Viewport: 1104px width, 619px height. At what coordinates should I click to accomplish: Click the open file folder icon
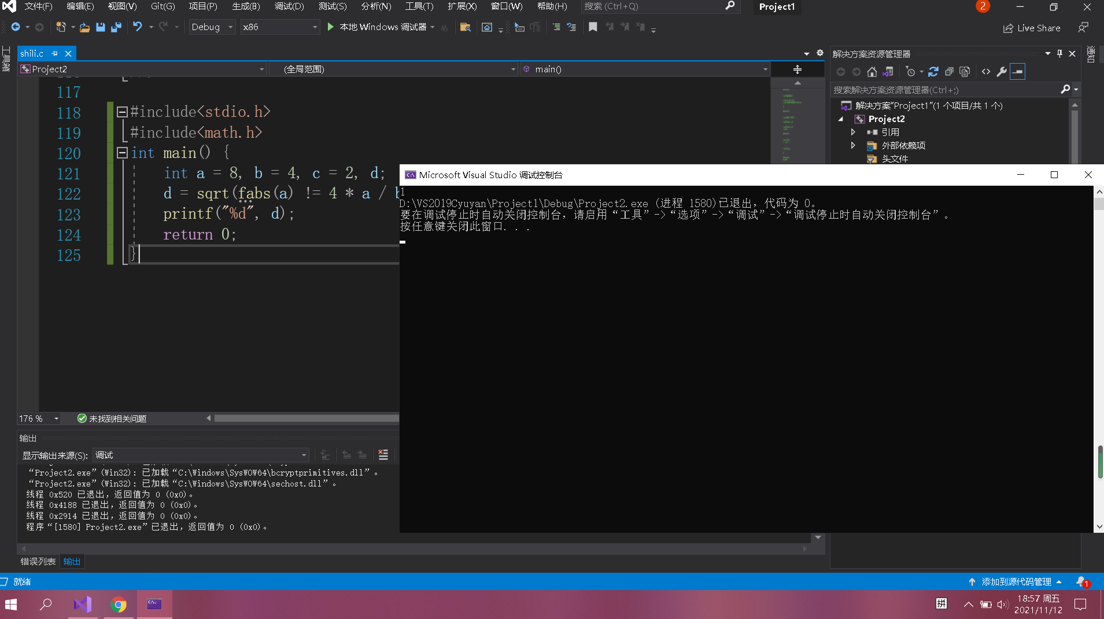(84, 27)
